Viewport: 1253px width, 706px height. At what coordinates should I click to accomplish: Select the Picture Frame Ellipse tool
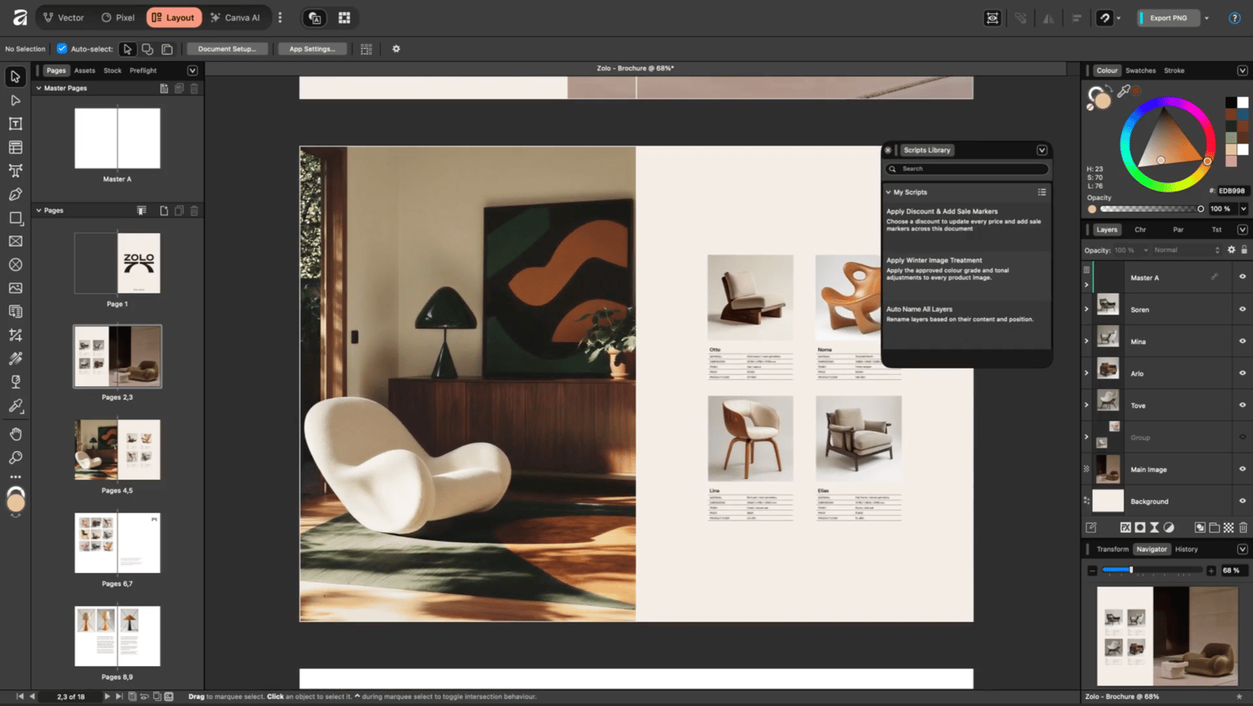click(x=15, y=265)
